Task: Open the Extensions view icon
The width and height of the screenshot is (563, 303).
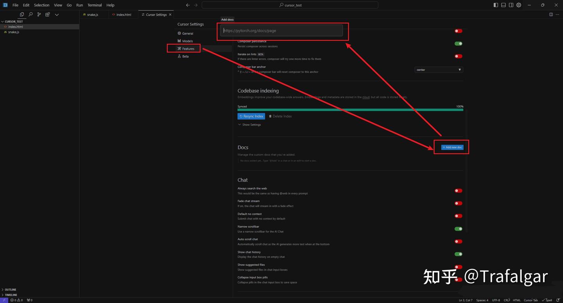Action: coord(48,14)
